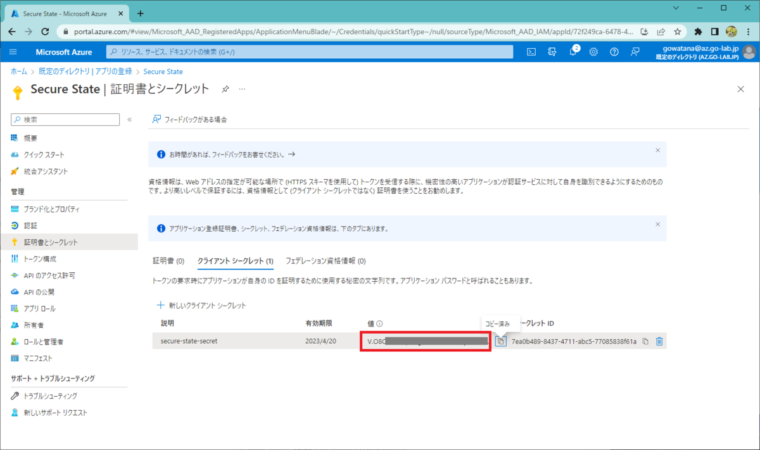Switch to the フェデレーション資格情報 (0) tab
This screenshot has width=760, height=450.
coord(326,261)
